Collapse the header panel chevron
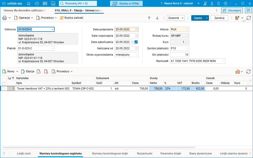The image size is (253, 158). [x=244, y=21]
